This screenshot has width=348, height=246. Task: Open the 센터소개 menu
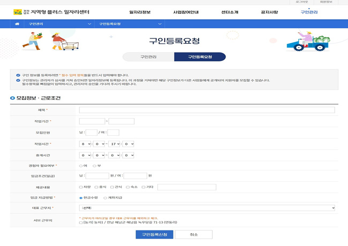[230, 12]
